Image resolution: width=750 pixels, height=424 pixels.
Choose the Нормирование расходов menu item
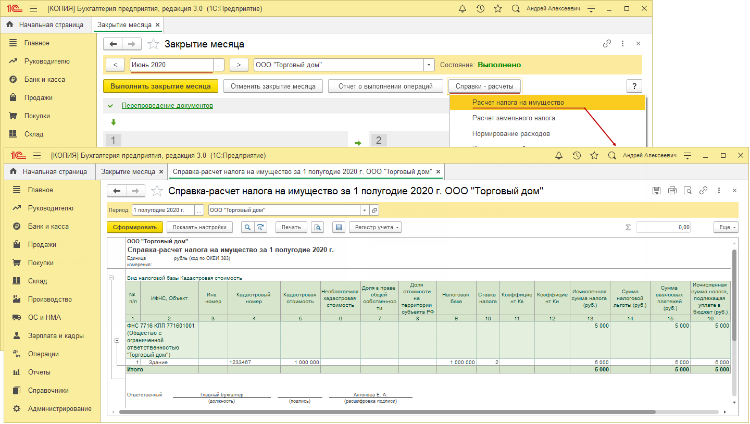coord(510,134)
